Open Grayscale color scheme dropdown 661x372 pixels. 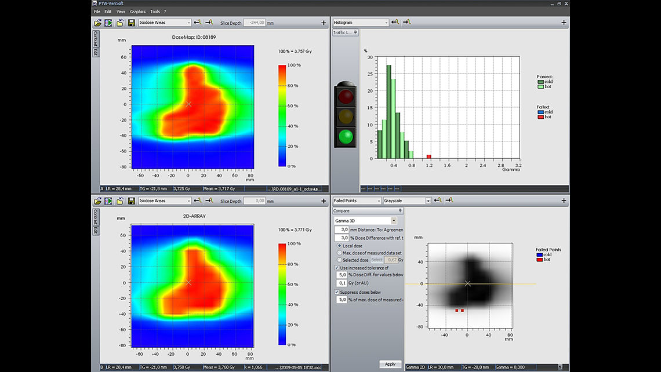click(x=428, y=201)
